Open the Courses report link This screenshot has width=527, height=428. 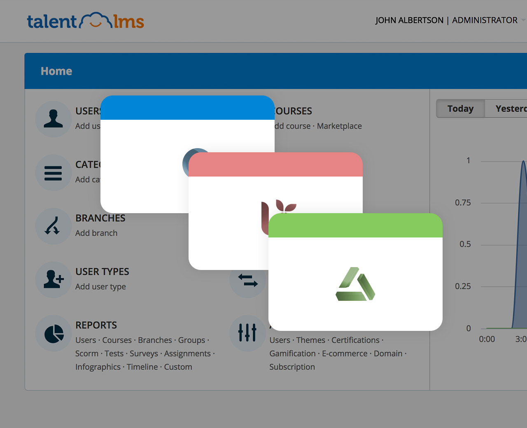(117, 340)
